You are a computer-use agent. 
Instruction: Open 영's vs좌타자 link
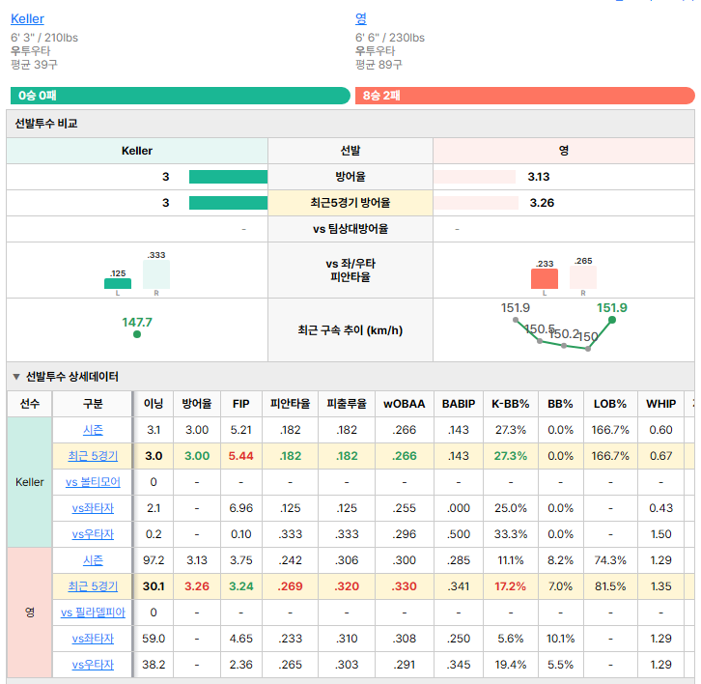(93, 639)
